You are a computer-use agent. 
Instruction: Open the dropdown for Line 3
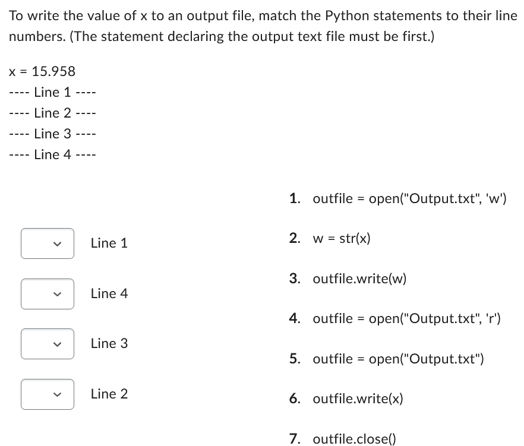47,344
